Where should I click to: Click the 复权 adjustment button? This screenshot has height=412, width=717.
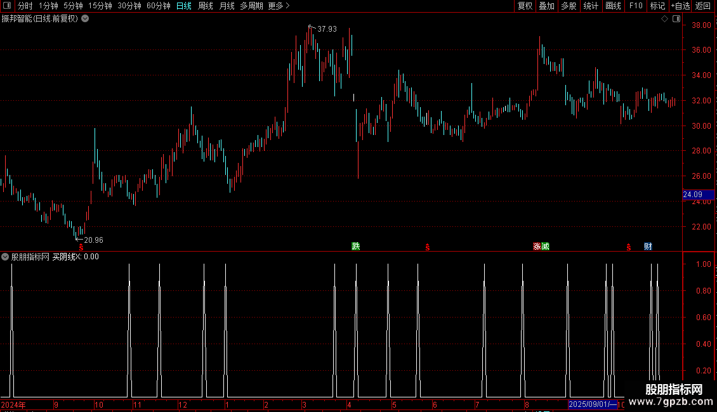tap(525, 6)
